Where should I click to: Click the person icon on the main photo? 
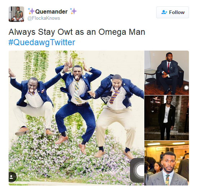12,177
